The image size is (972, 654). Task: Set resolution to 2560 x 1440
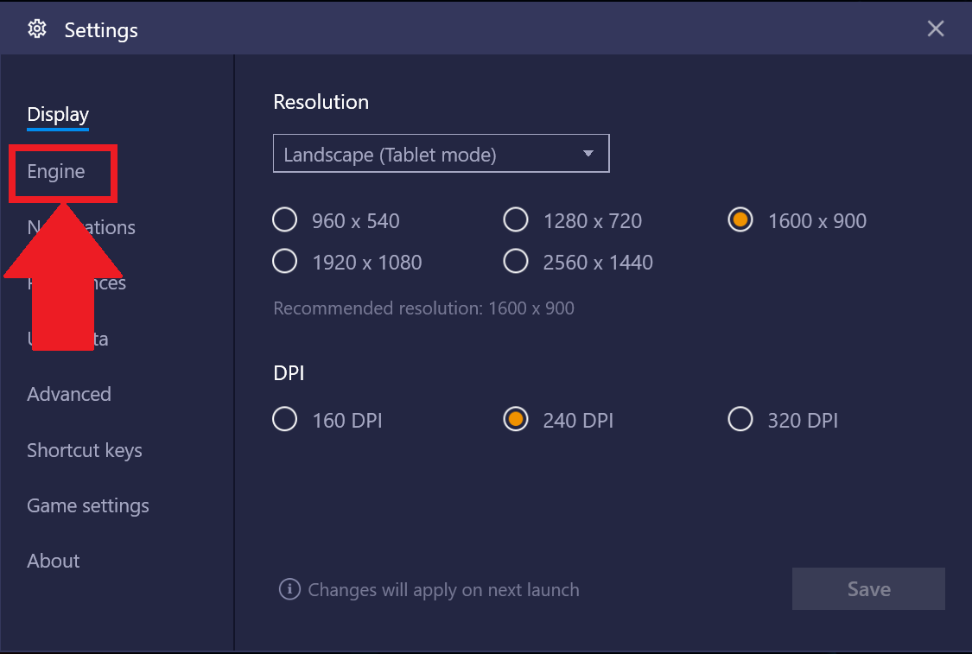point(516,261)
